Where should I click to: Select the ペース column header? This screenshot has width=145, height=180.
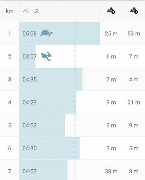(x=31, y=11)
